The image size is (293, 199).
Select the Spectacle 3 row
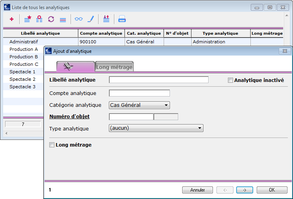pyautogui.click(x=22, y=87)
